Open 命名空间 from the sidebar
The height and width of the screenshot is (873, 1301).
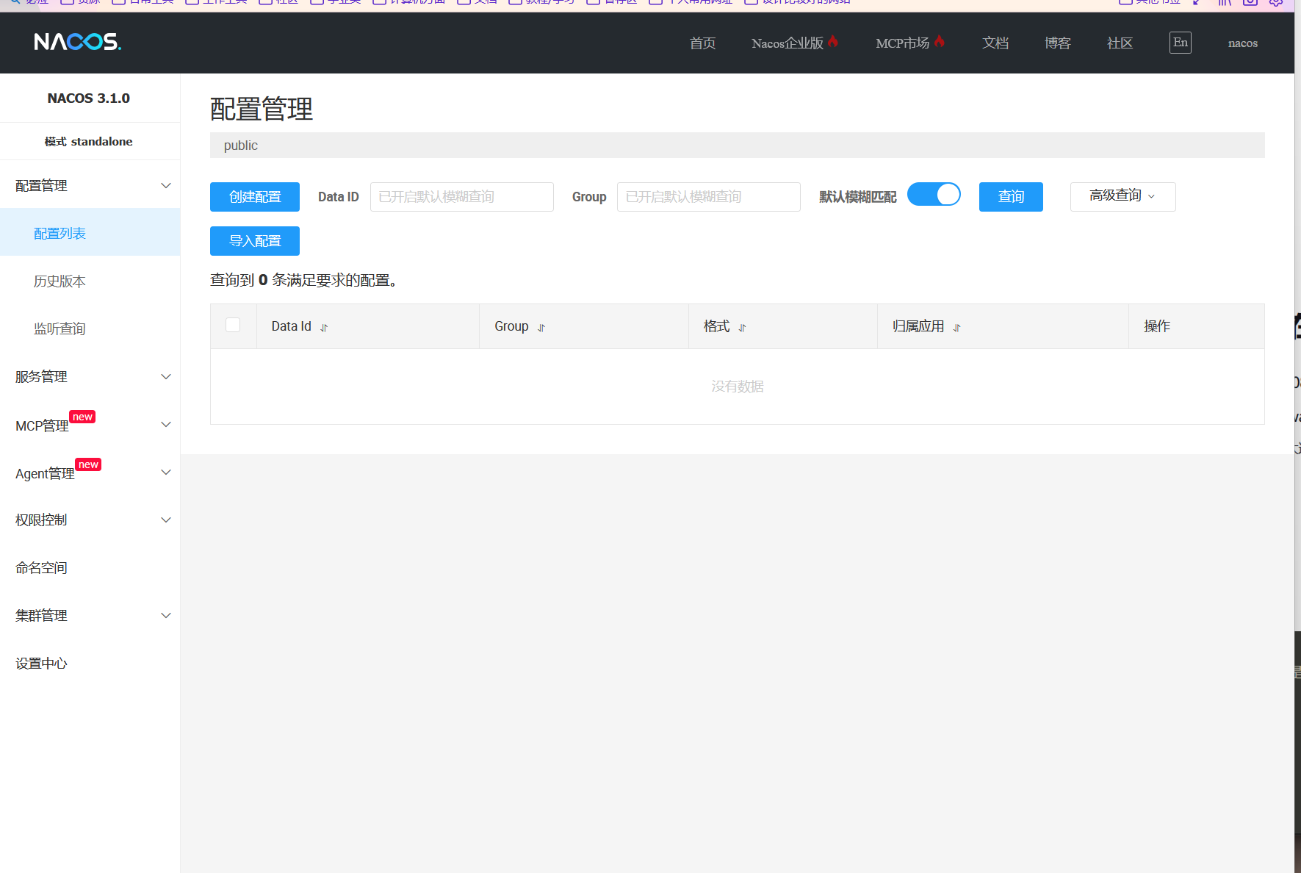41,568
